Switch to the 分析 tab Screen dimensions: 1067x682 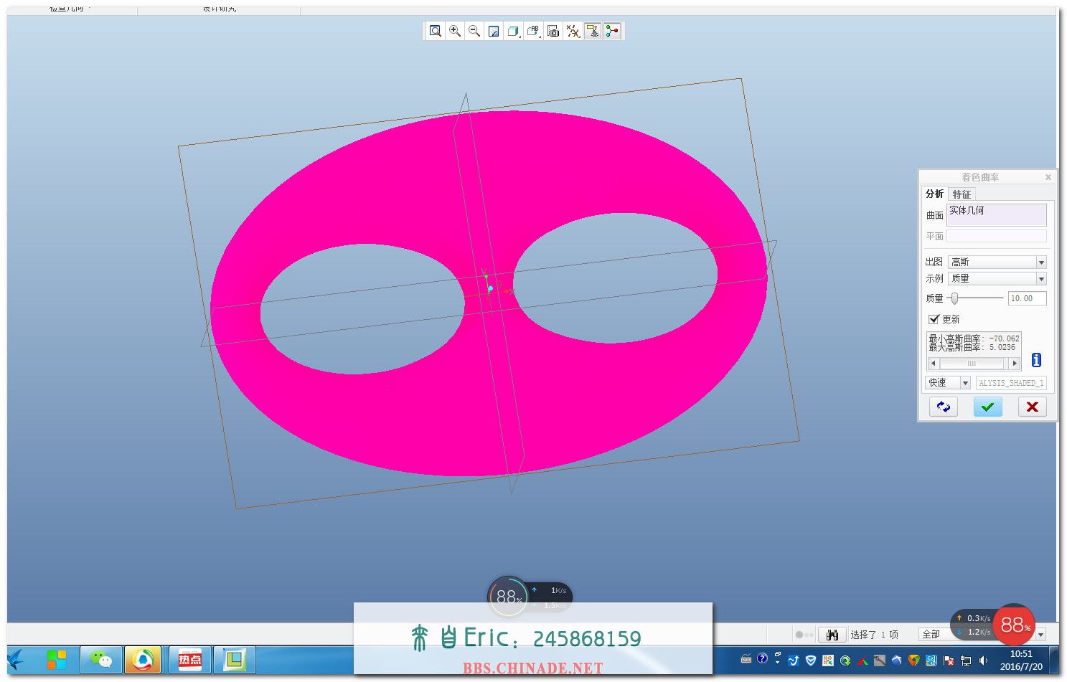(x=934, y=194)
